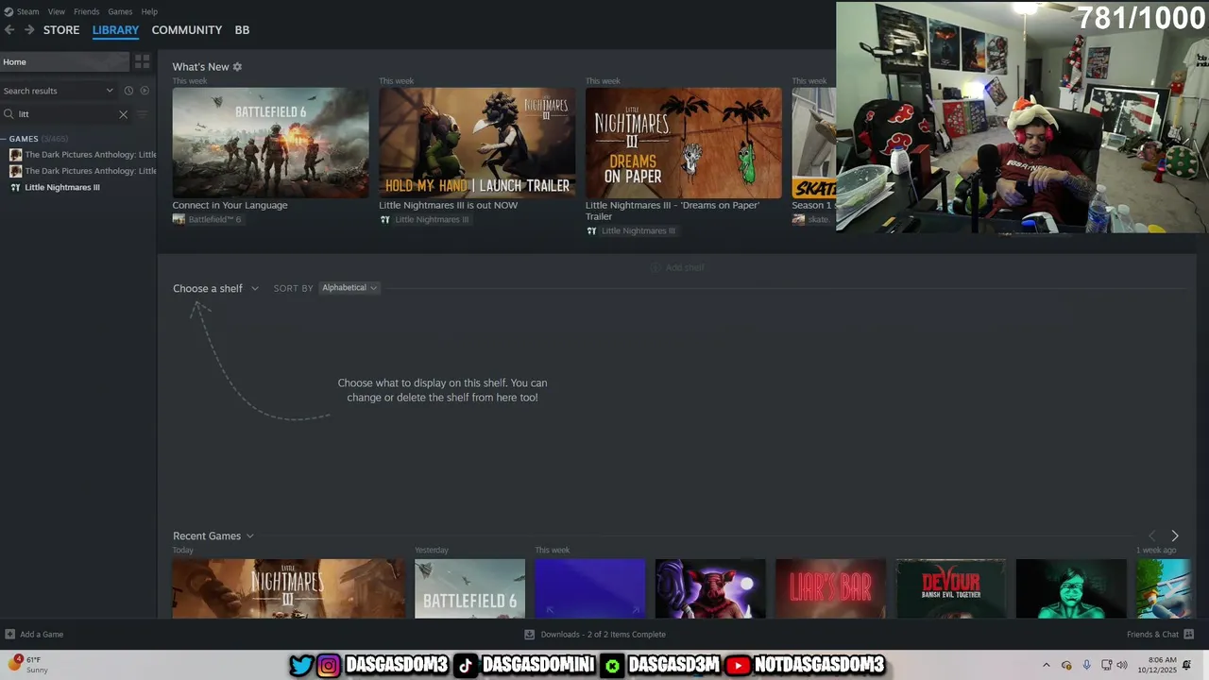The height and width of the screenshot is (680, 1209).
Task: Open Battlefield 6 news thumbnail
Action: pos(270,143)
